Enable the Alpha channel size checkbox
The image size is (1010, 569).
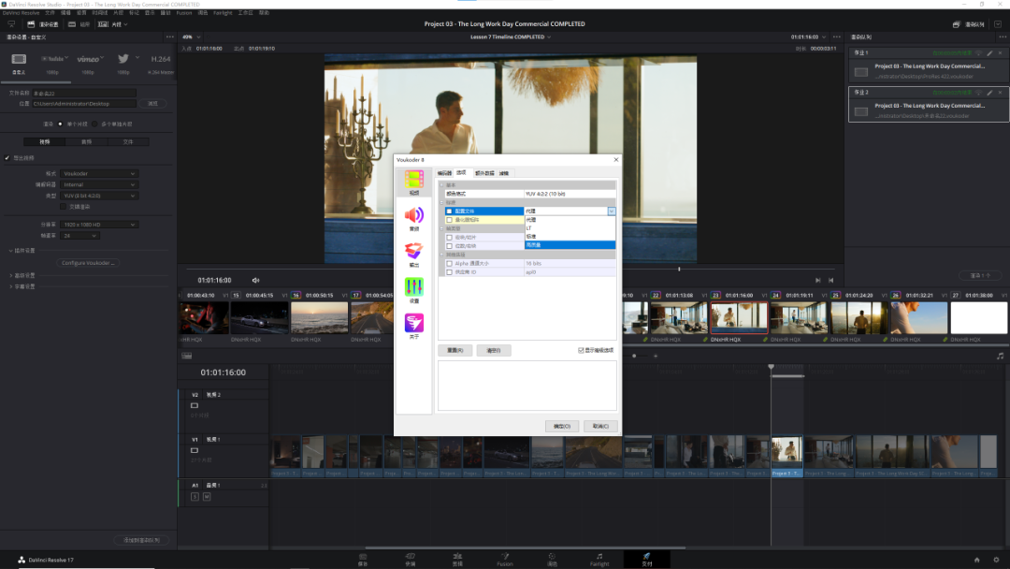(x=450, y=264)
